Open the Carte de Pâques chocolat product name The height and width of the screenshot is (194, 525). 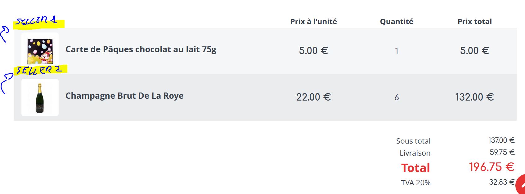coord(141,50)
